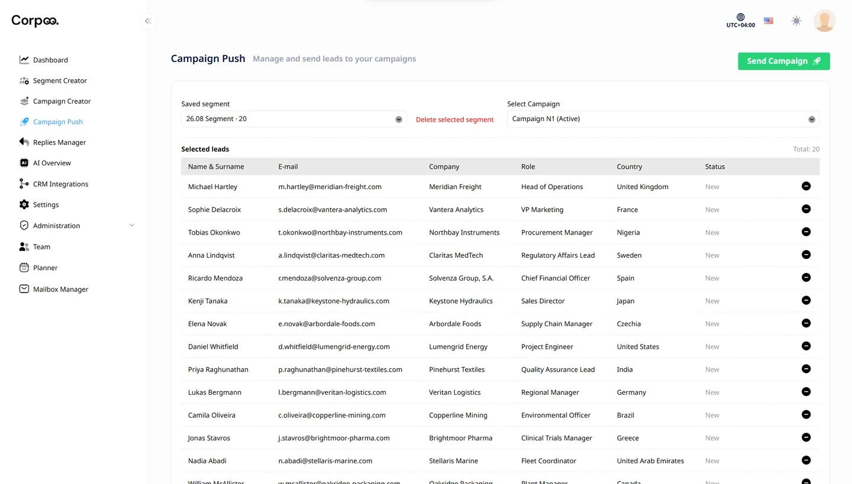Image resolution: width=852 pixels, height=484 pixels.
Task: Remove Priya Raghunathan using minus icon
Action: [806, 369]
